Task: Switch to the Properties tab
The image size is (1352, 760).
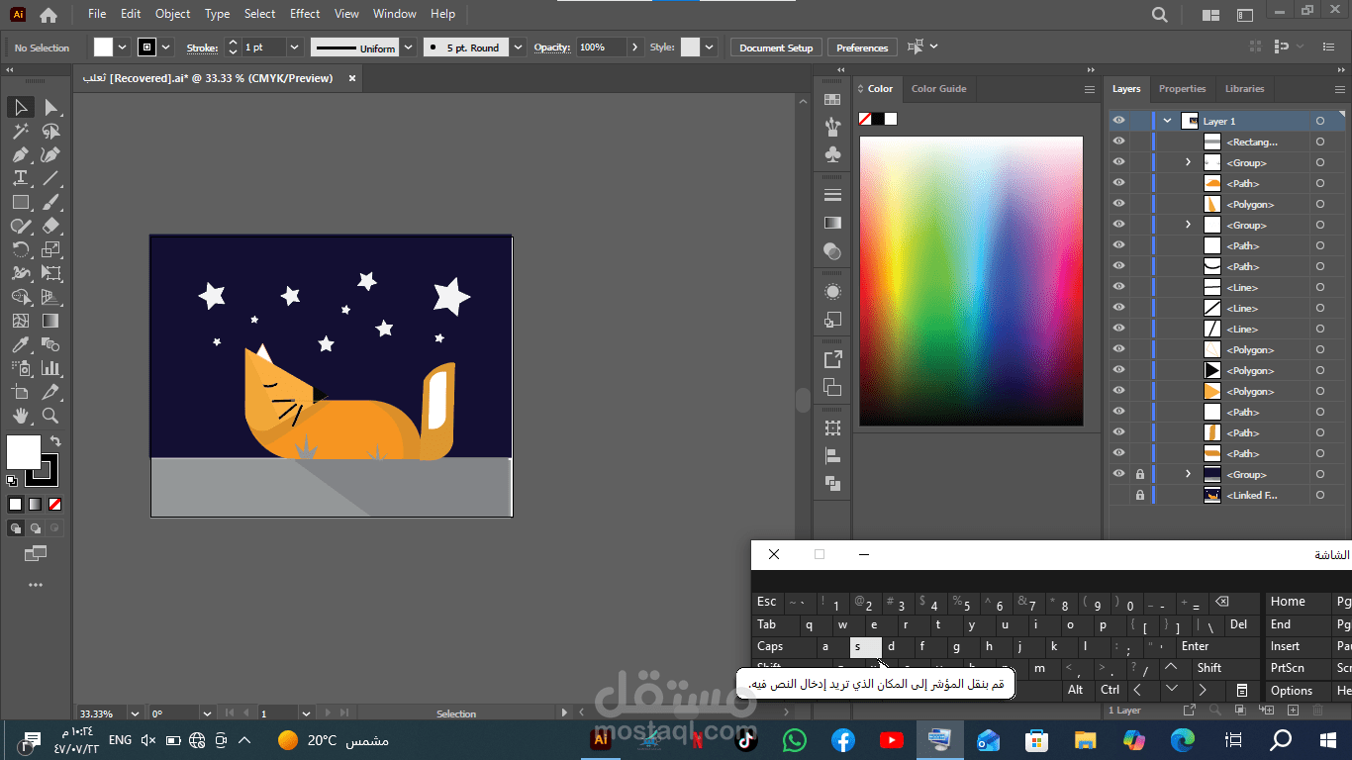Action: pyautogui.click(x=1182, y=89)
